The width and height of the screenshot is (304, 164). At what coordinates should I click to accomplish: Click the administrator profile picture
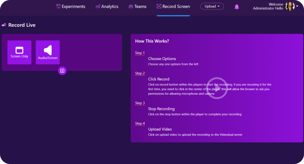click(289, 6)
